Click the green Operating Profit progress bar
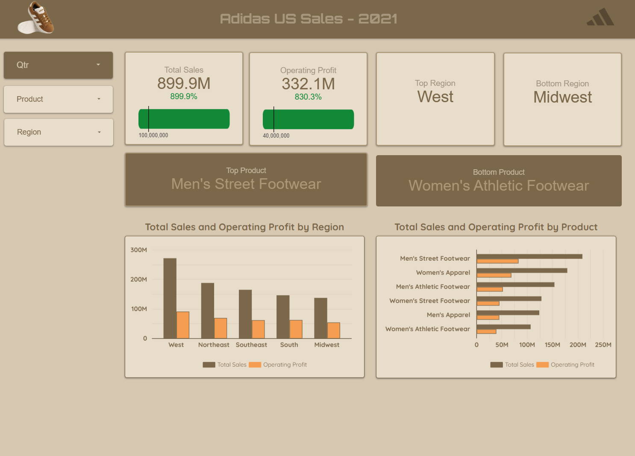Screen dimensions: 635x456 (x=309, y=119)
